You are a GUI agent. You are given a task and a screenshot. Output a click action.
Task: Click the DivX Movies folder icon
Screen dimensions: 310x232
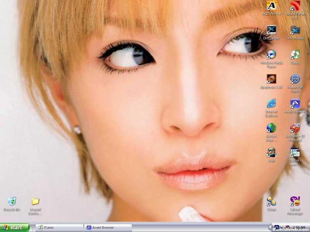pyautogui.click(x=295, y=30)
